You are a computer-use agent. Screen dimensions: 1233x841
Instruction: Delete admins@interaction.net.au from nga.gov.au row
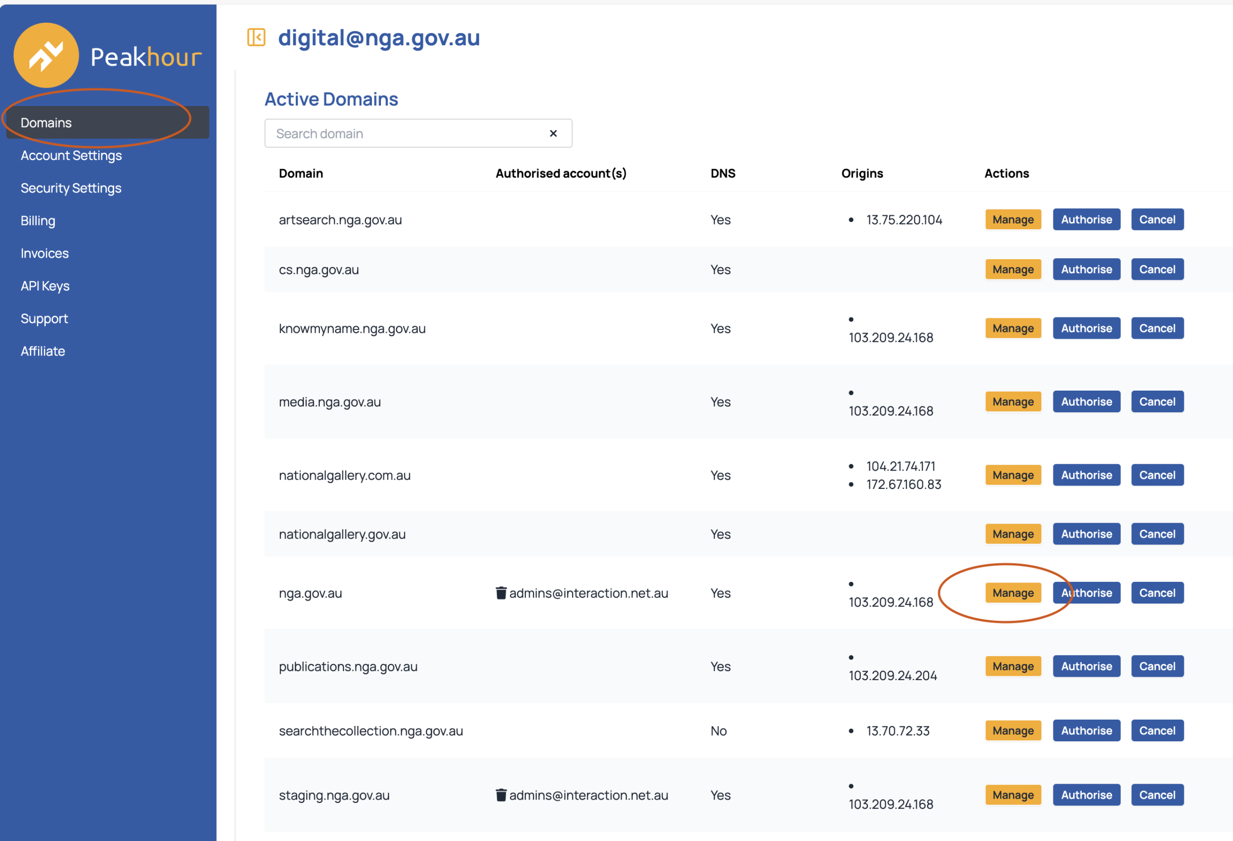pyautogui.click(x=500, y=592)
